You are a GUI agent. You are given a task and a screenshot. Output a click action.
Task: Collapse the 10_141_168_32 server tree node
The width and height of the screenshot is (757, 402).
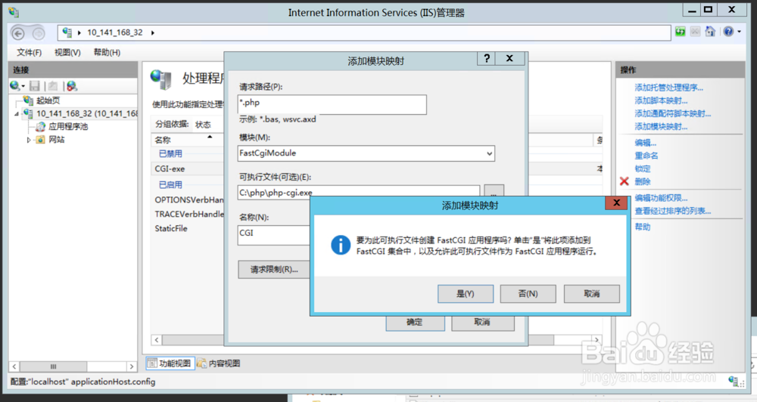pos(17,114)
